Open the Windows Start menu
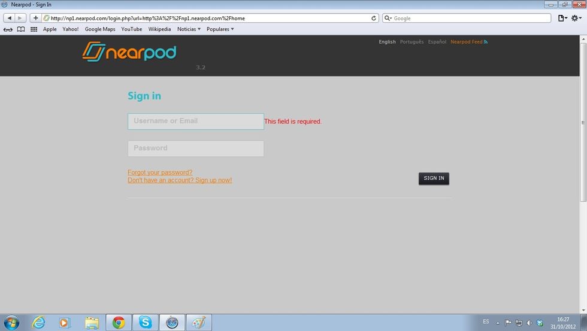The height and width of the screenshot is (331, 587). pyautogui.click(x=11, y=323)
